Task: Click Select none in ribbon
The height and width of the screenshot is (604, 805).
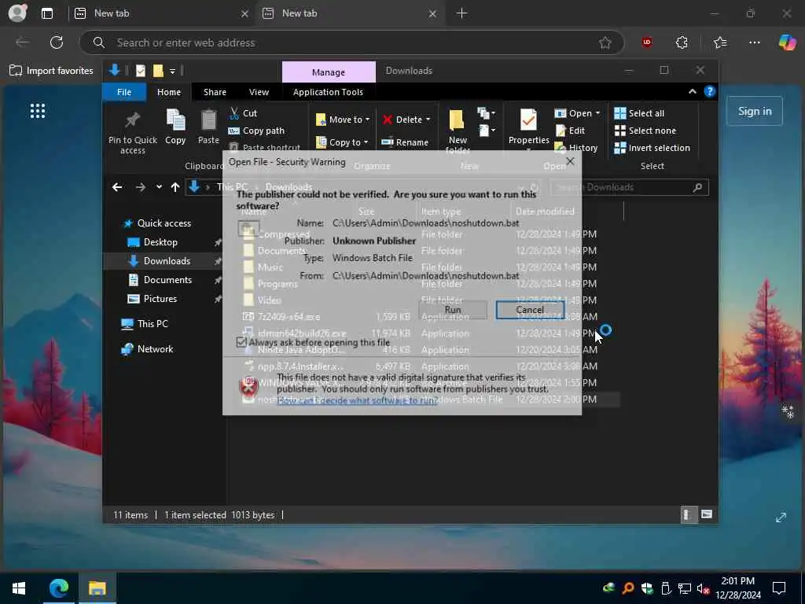Action: 645,131
